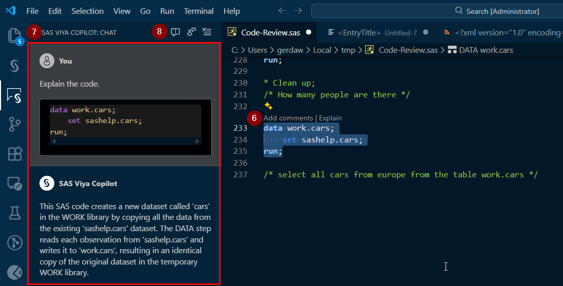Open the Remote Explorer view
The width and height of the screenshot is (563, 286).
[15, 183]
